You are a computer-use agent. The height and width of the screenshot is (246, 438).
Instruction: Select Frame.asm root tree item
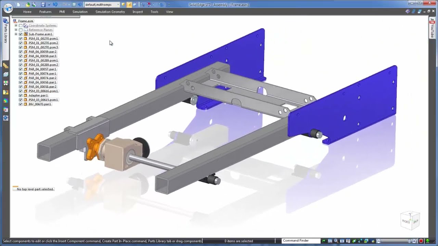pos(26,21)
